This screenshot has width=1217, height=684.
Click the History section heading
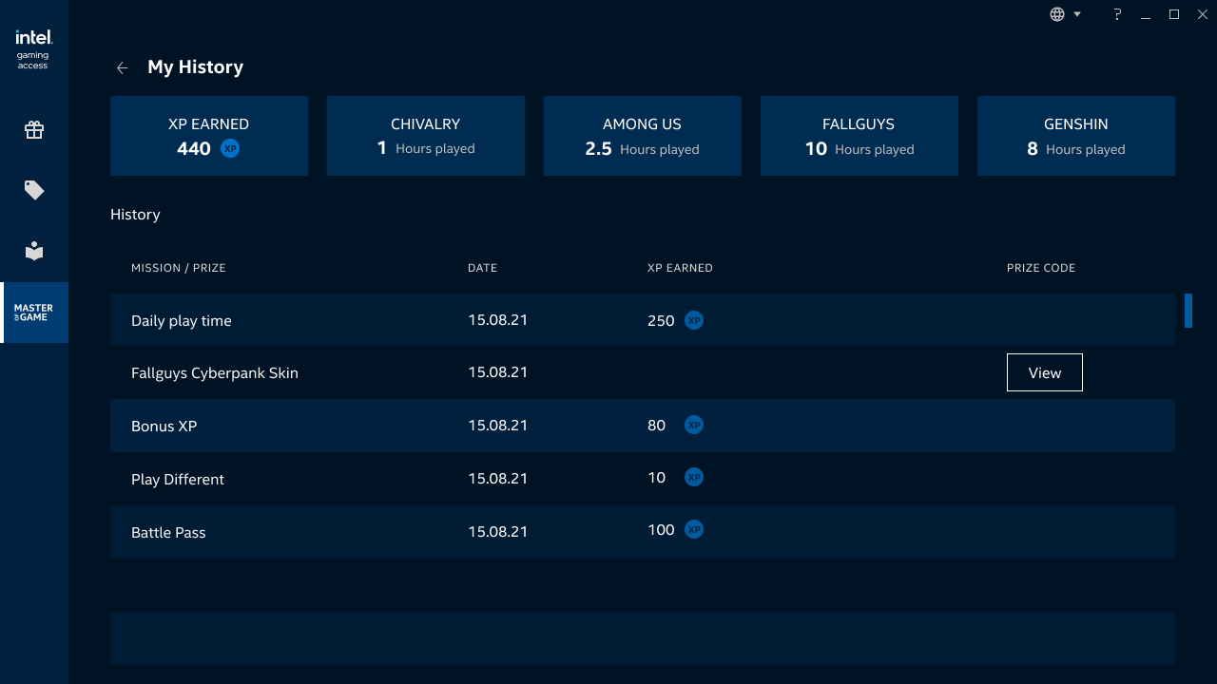135,215
